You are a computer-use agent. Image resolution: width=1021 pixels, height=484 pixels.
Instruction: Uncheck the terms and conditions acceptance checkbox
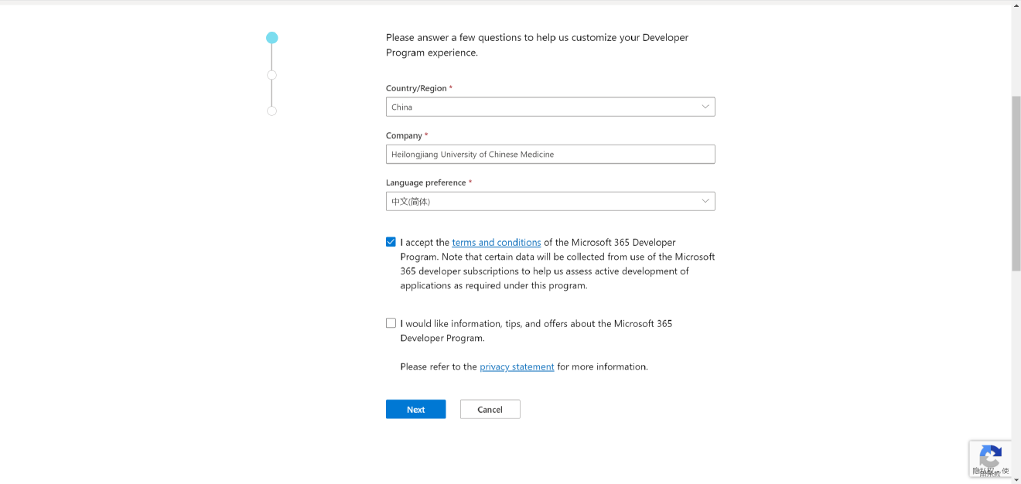(391, 241)
